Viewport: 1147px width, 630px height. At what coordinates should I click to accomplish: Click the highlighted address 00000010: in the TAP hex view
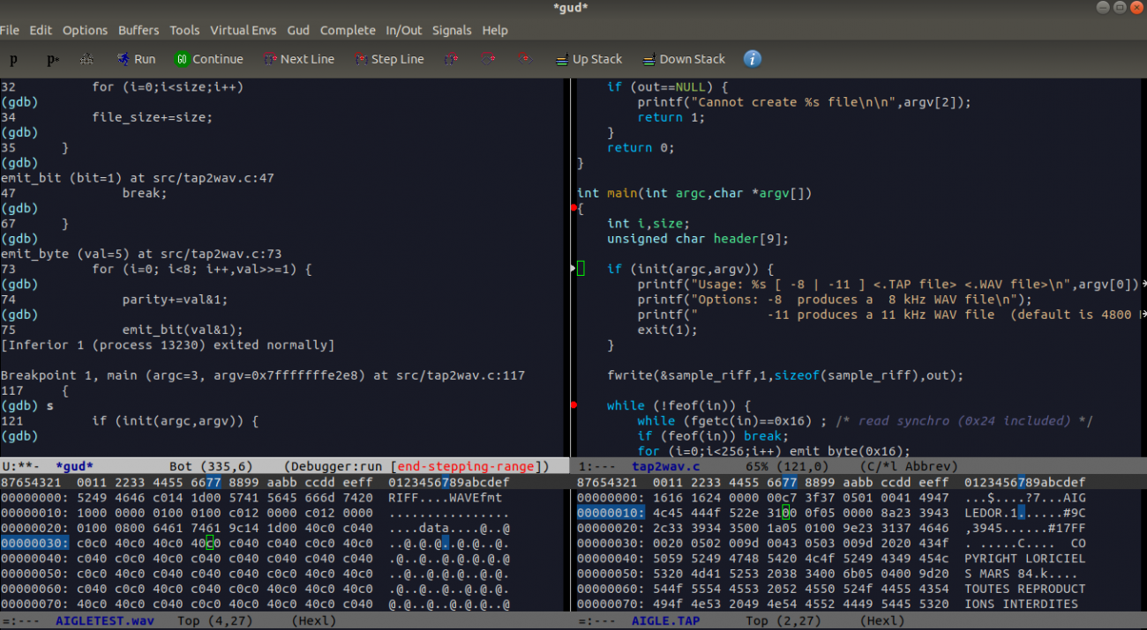610,513
